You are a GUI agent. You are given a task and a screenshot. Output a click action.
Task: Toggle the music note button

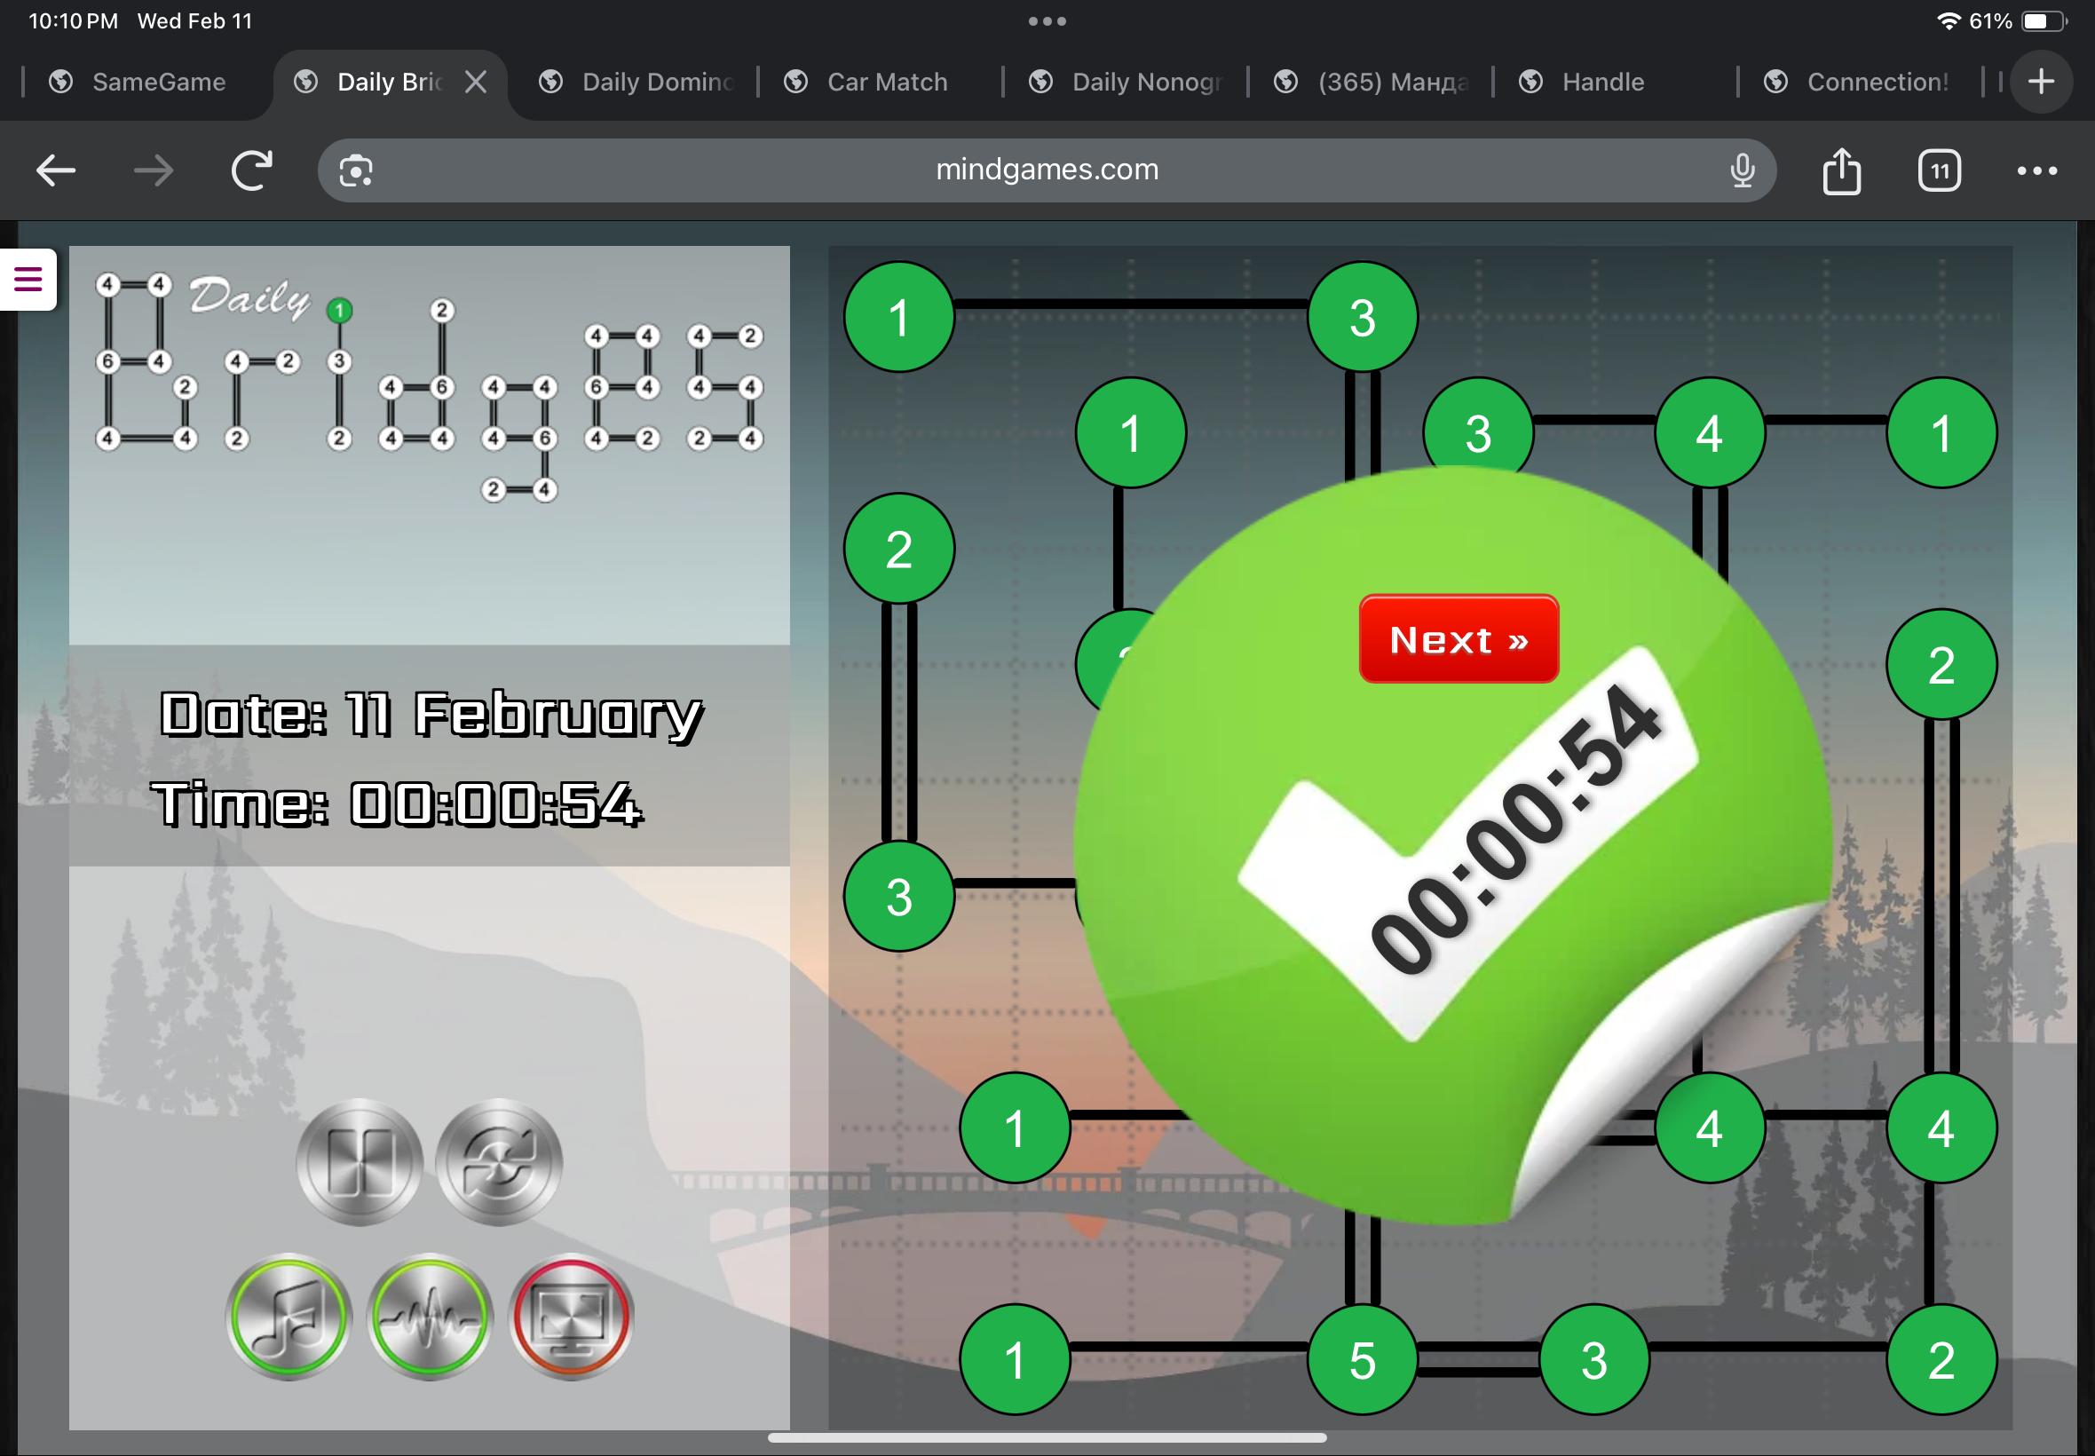click(289, 1316)
